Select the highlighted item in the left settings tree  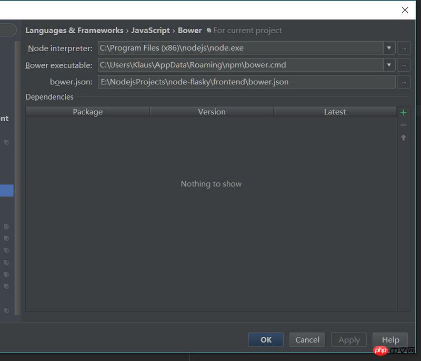click(x=7, y=190)
